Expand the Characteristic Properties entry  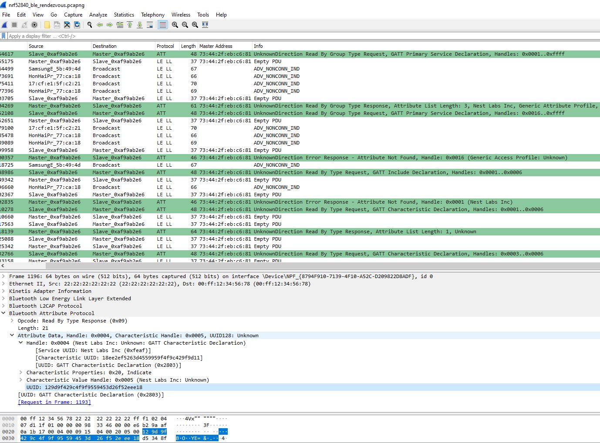21,373
